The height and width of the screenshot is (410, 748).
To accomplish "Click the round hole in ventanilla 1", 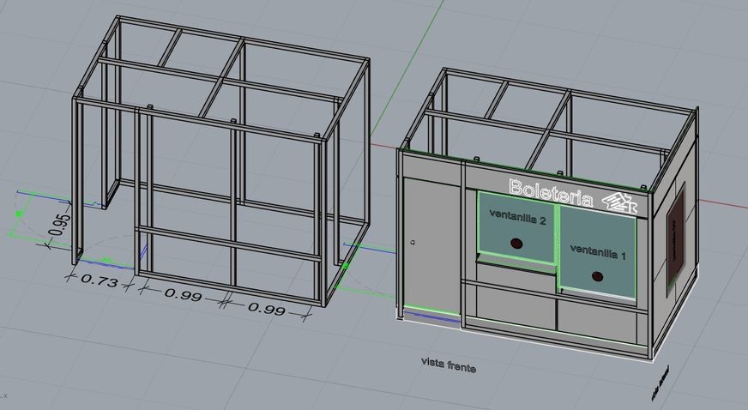I will click(x=597, y=276).
